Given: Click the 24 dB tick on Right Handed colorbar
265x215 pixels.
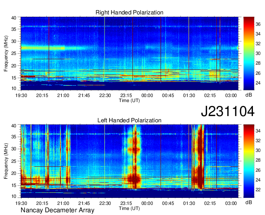Looking at the screenshot, I should [x=258, y=83].
